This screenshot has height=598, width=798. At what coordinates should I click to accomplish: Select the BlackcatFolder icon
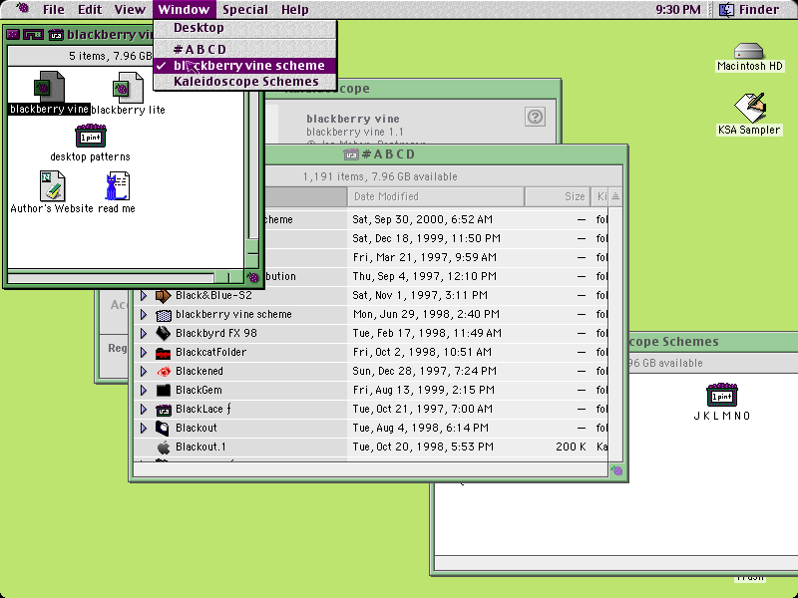click(163, 353)
